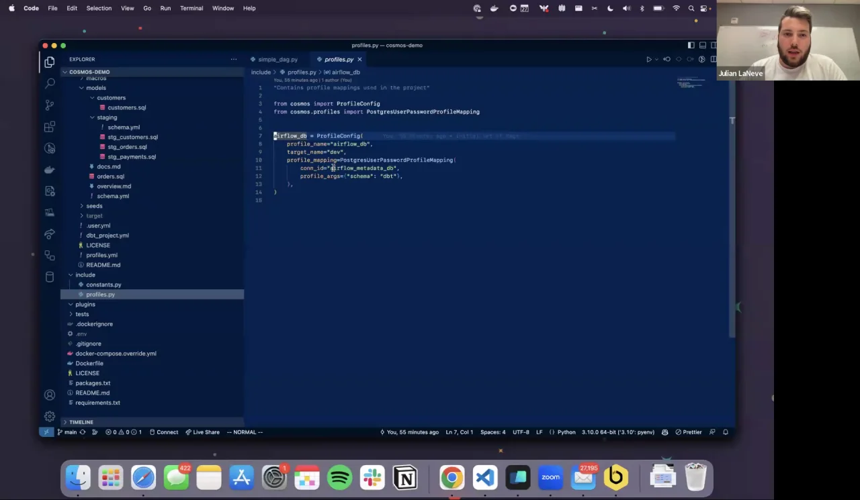Image resolution: width=860 pixels, height=500 pixels.
Task: Click the notifications bell in status bar
Action: (726, 432)
